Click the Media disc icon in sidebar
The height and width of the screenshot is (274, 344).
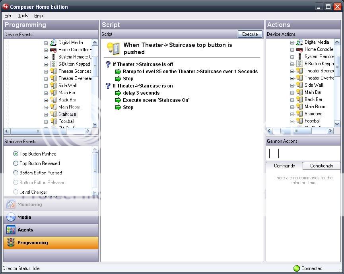coord(11,217)
